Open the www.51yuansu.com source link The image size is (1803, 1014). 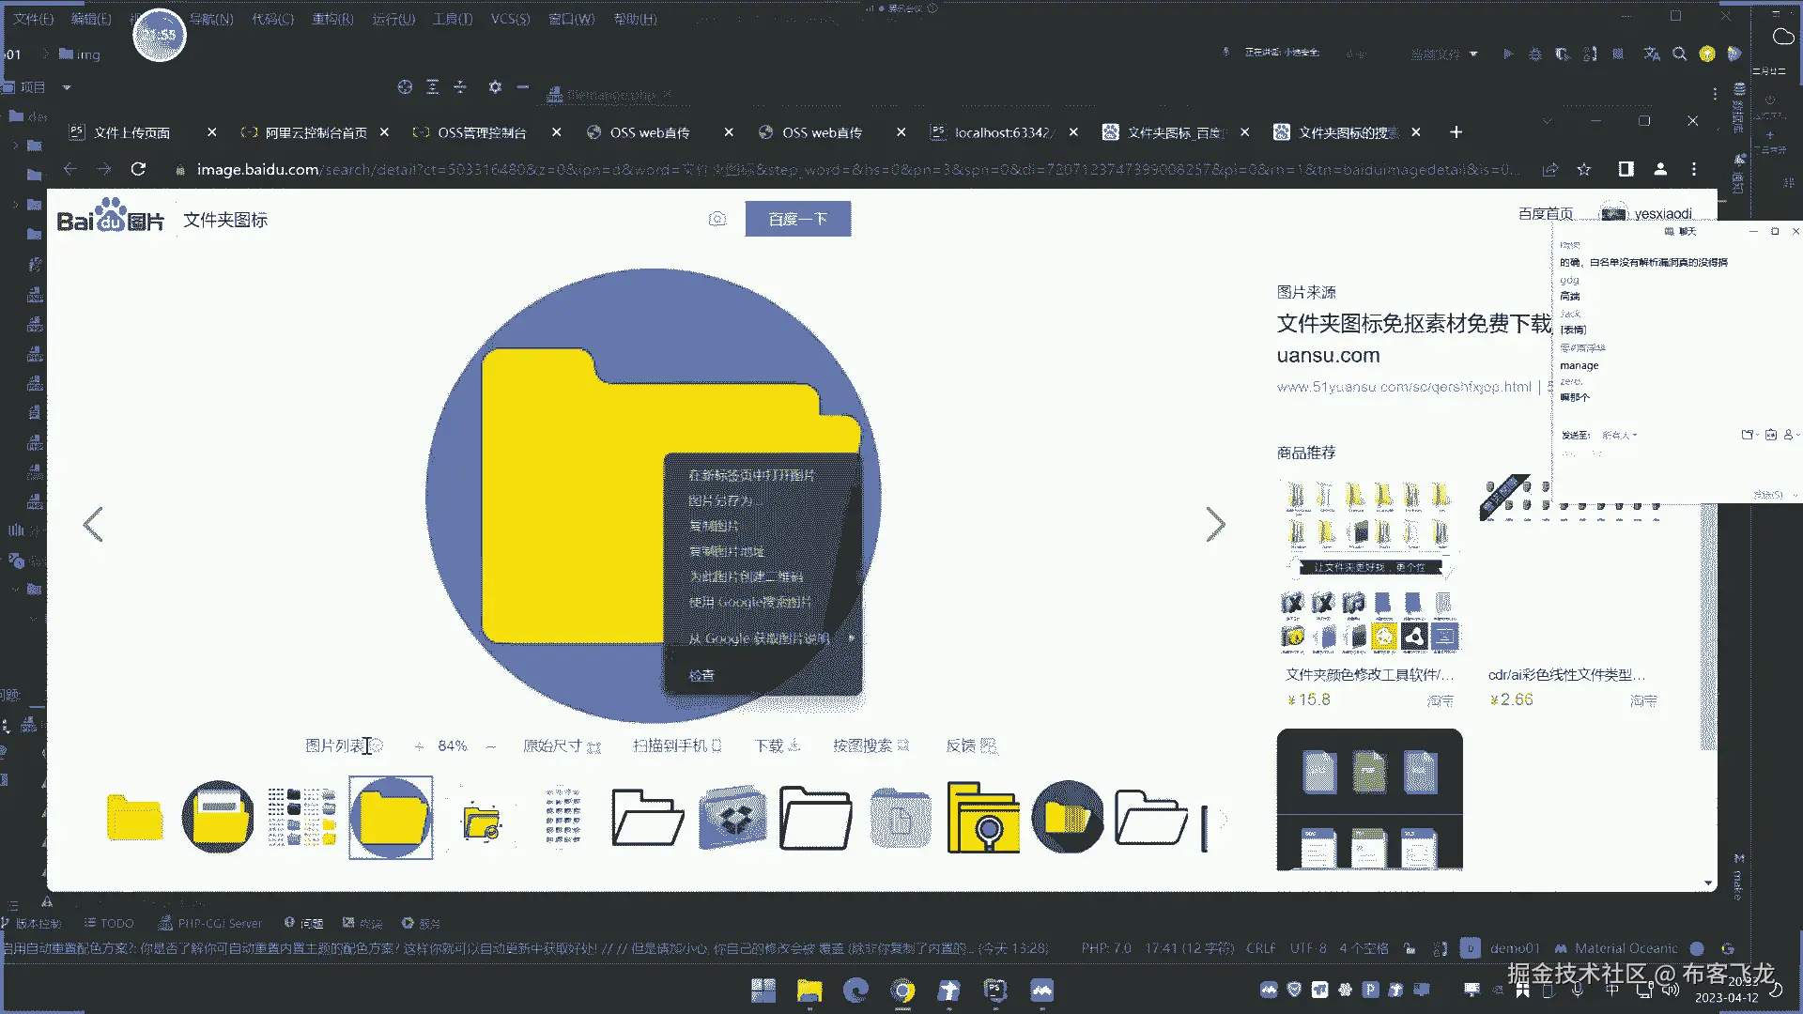tap(1404, 387)
